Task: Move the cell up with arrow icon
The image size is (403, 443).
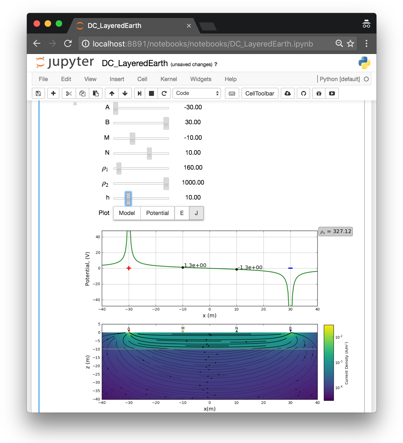Action: pyautogui.click(x=112, y=94)
